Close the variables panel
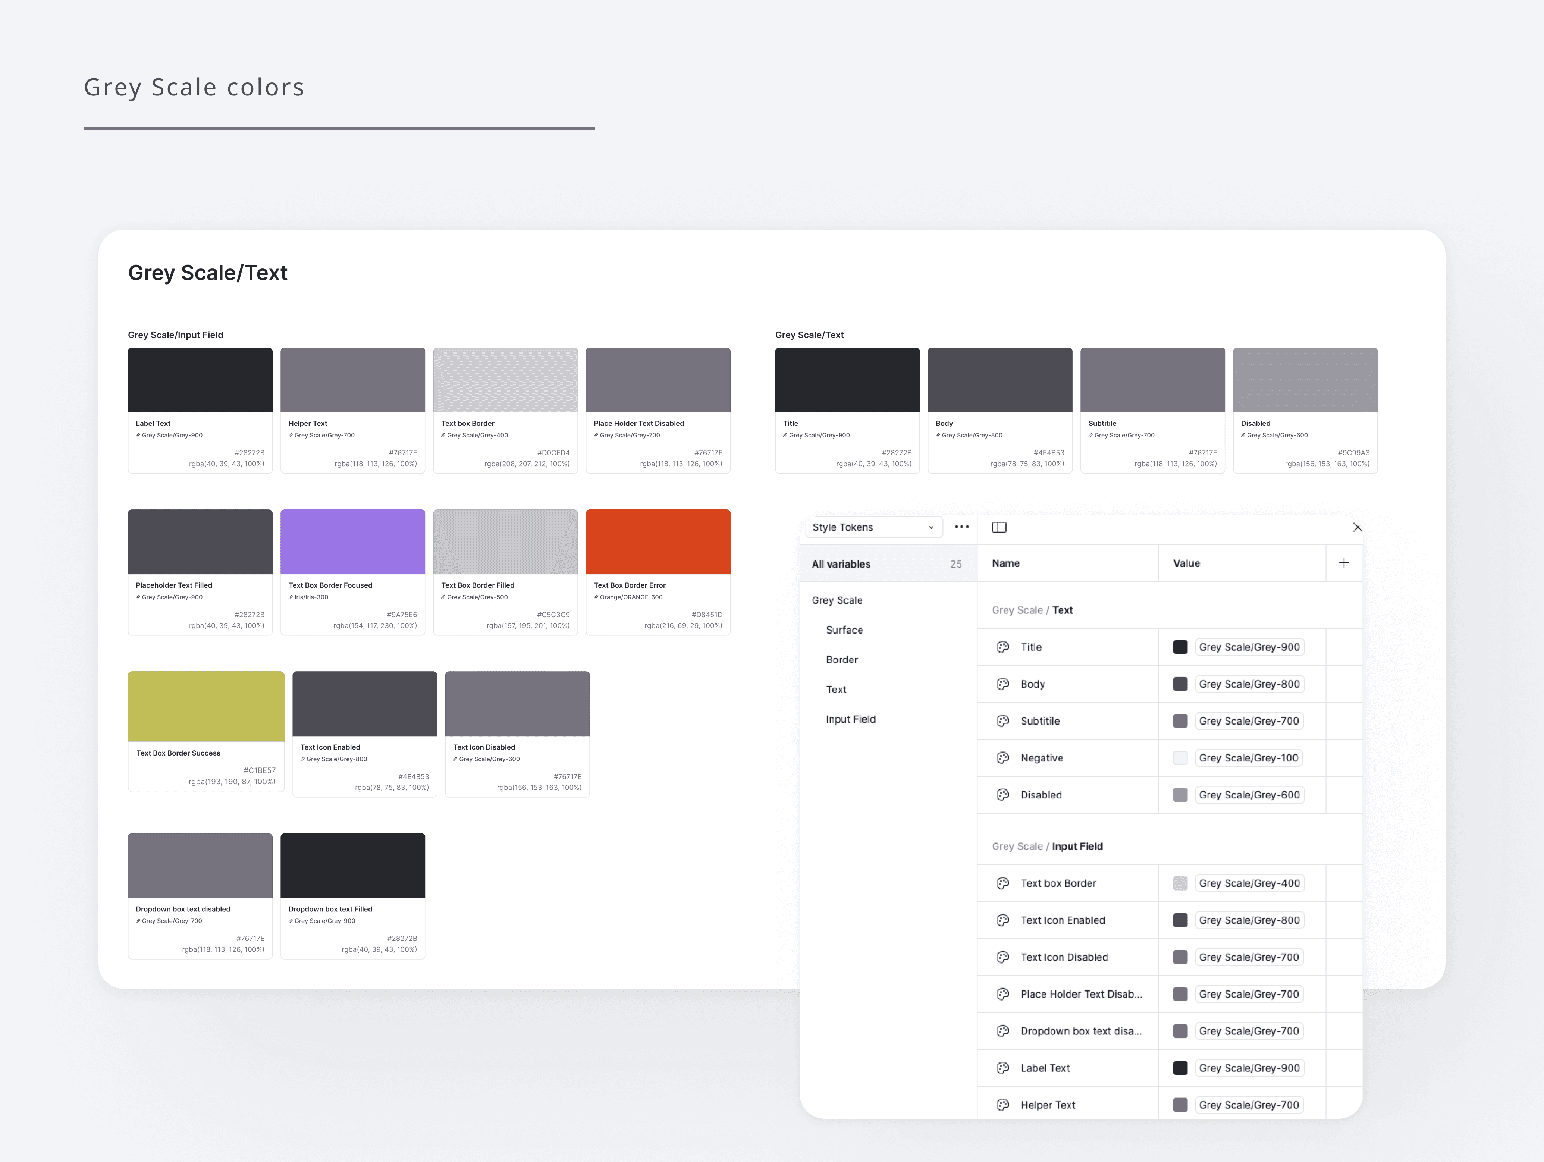1544x1162 pixels. pos(1357,528)
